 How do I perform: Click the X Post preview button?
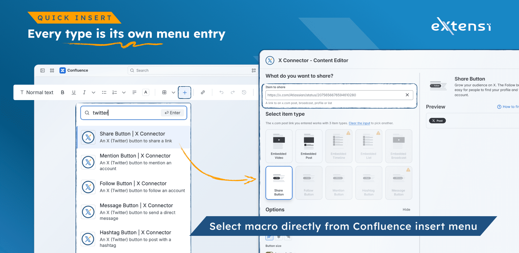coord(437,121)
